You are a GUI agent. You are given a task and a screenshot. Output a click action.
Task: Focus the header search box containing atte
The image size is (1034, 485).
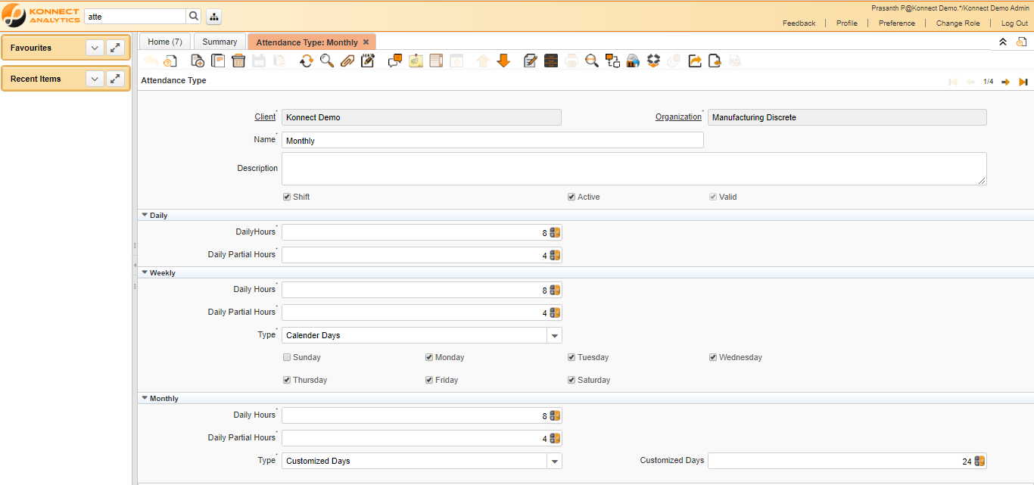click(x=135, y=16)
